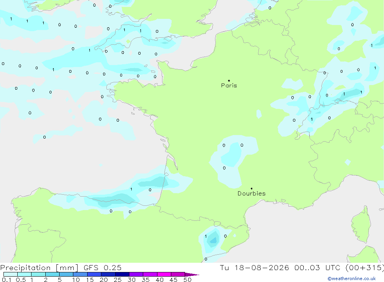
Task: Click the Paris location dot marker
Action: click(x=229, y=80)
